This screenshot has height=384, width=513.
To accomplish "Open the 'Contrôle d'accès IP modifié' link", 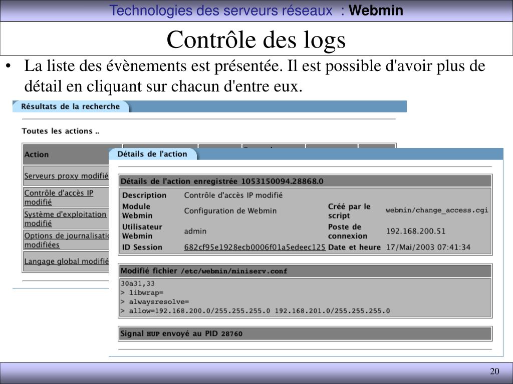I will [x=59, y=197].
